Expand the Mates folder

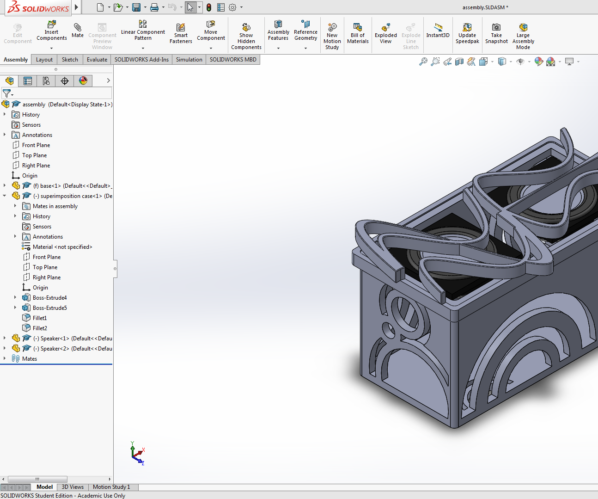pos(5,358)
